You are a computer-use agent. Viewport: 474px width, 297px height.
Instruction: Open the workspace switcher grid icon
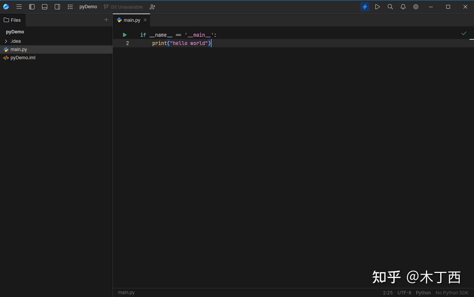pyautogui.click(x=70, y=6)
